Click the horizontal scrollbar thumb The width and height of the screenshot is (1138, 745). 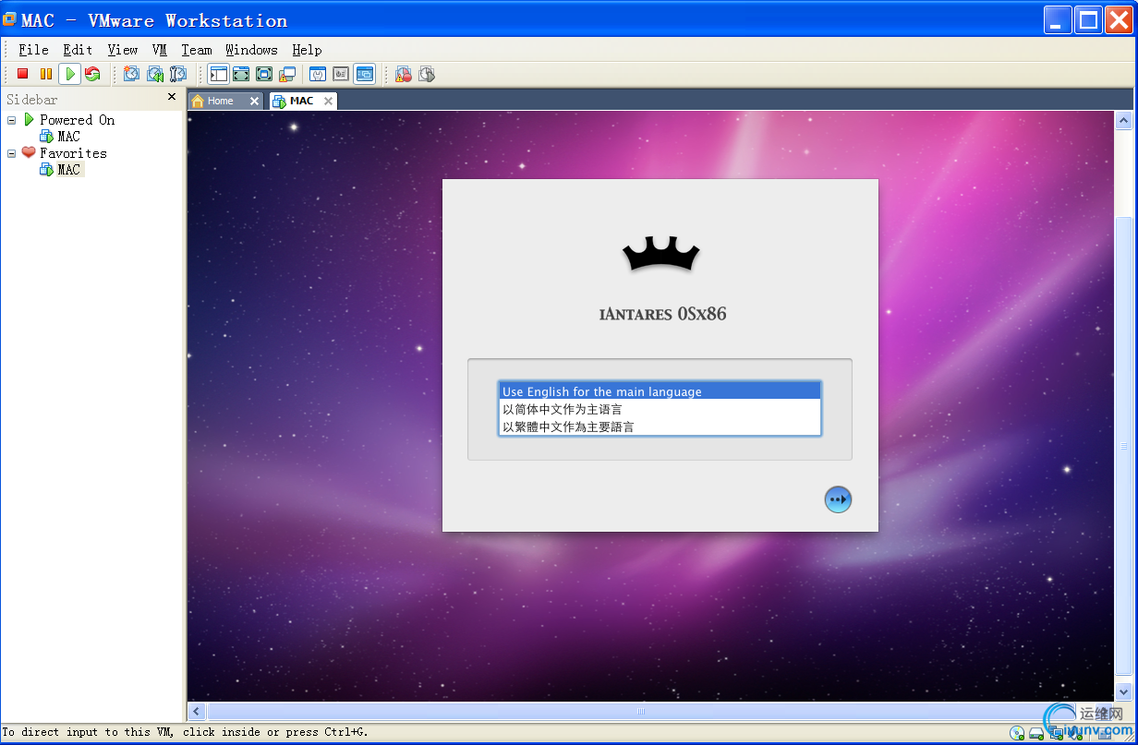[x=641, y=711]
